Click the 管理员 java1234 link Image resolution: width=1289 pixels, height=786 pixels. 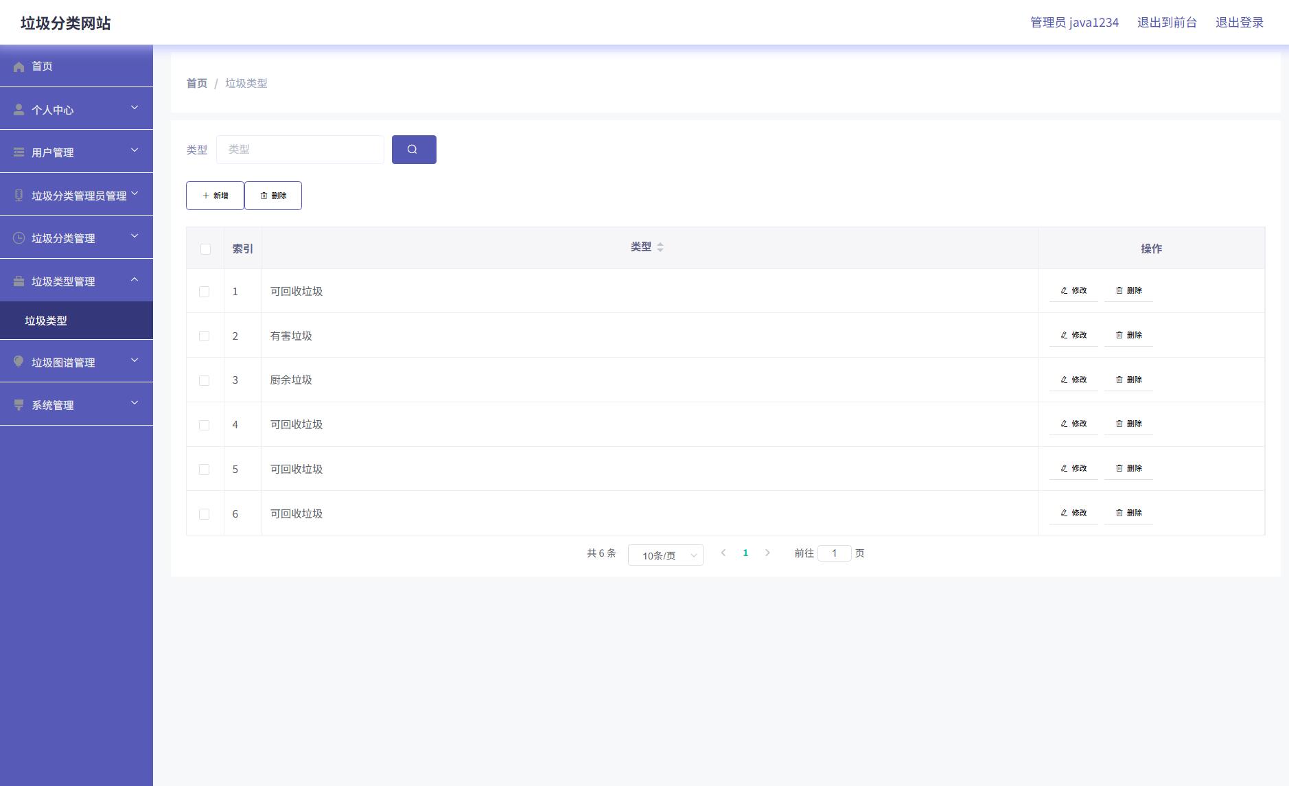(x=1074, y=23)
